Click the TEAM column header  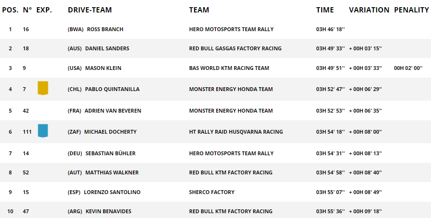[x=199, y=10]
